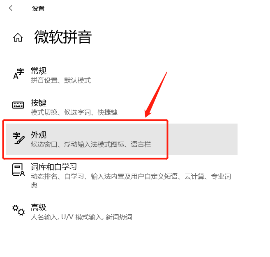Image resolution: width=270 pixels, height=257 pixels.
Task: Click the 模式切换、候选字词、快捷键 description
Action: coord(74,112)
